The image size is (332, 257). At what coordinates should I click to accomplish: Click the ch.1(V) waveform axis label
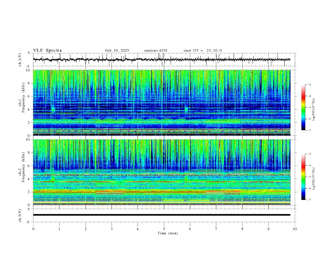coord(20,60)
